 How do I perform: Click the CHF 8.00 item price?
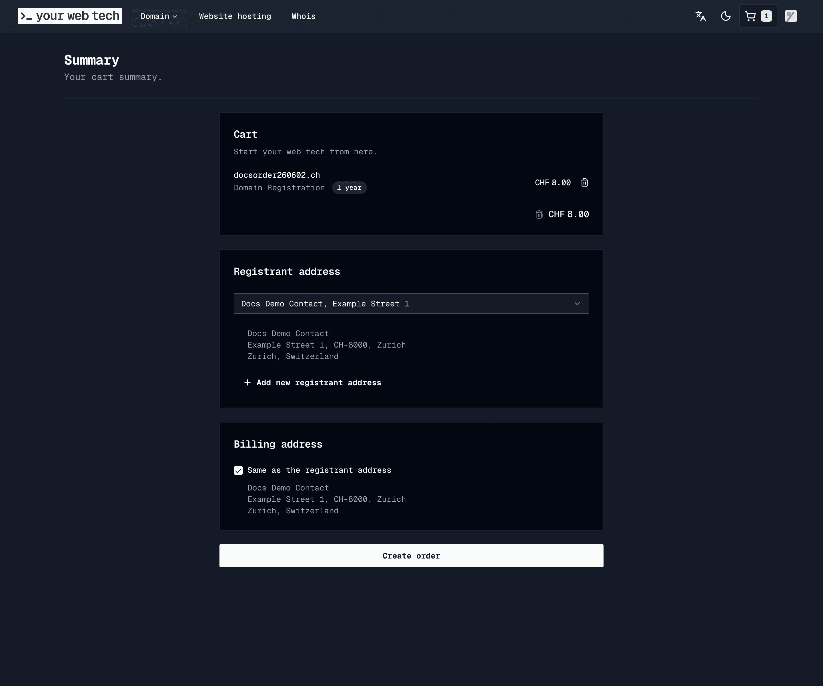point(553,182)
